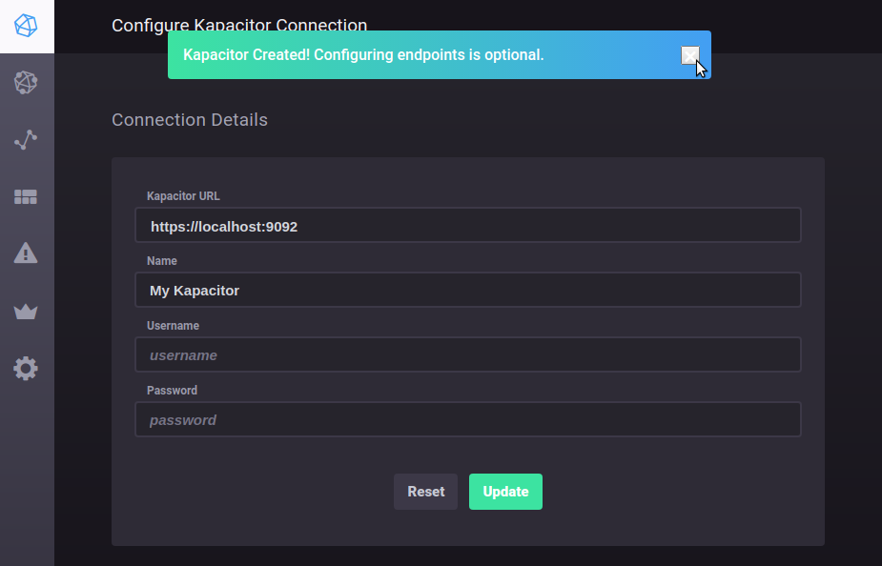Open the Alerting warning-triangle icon
Screen dimensions: 882x566
27,253
